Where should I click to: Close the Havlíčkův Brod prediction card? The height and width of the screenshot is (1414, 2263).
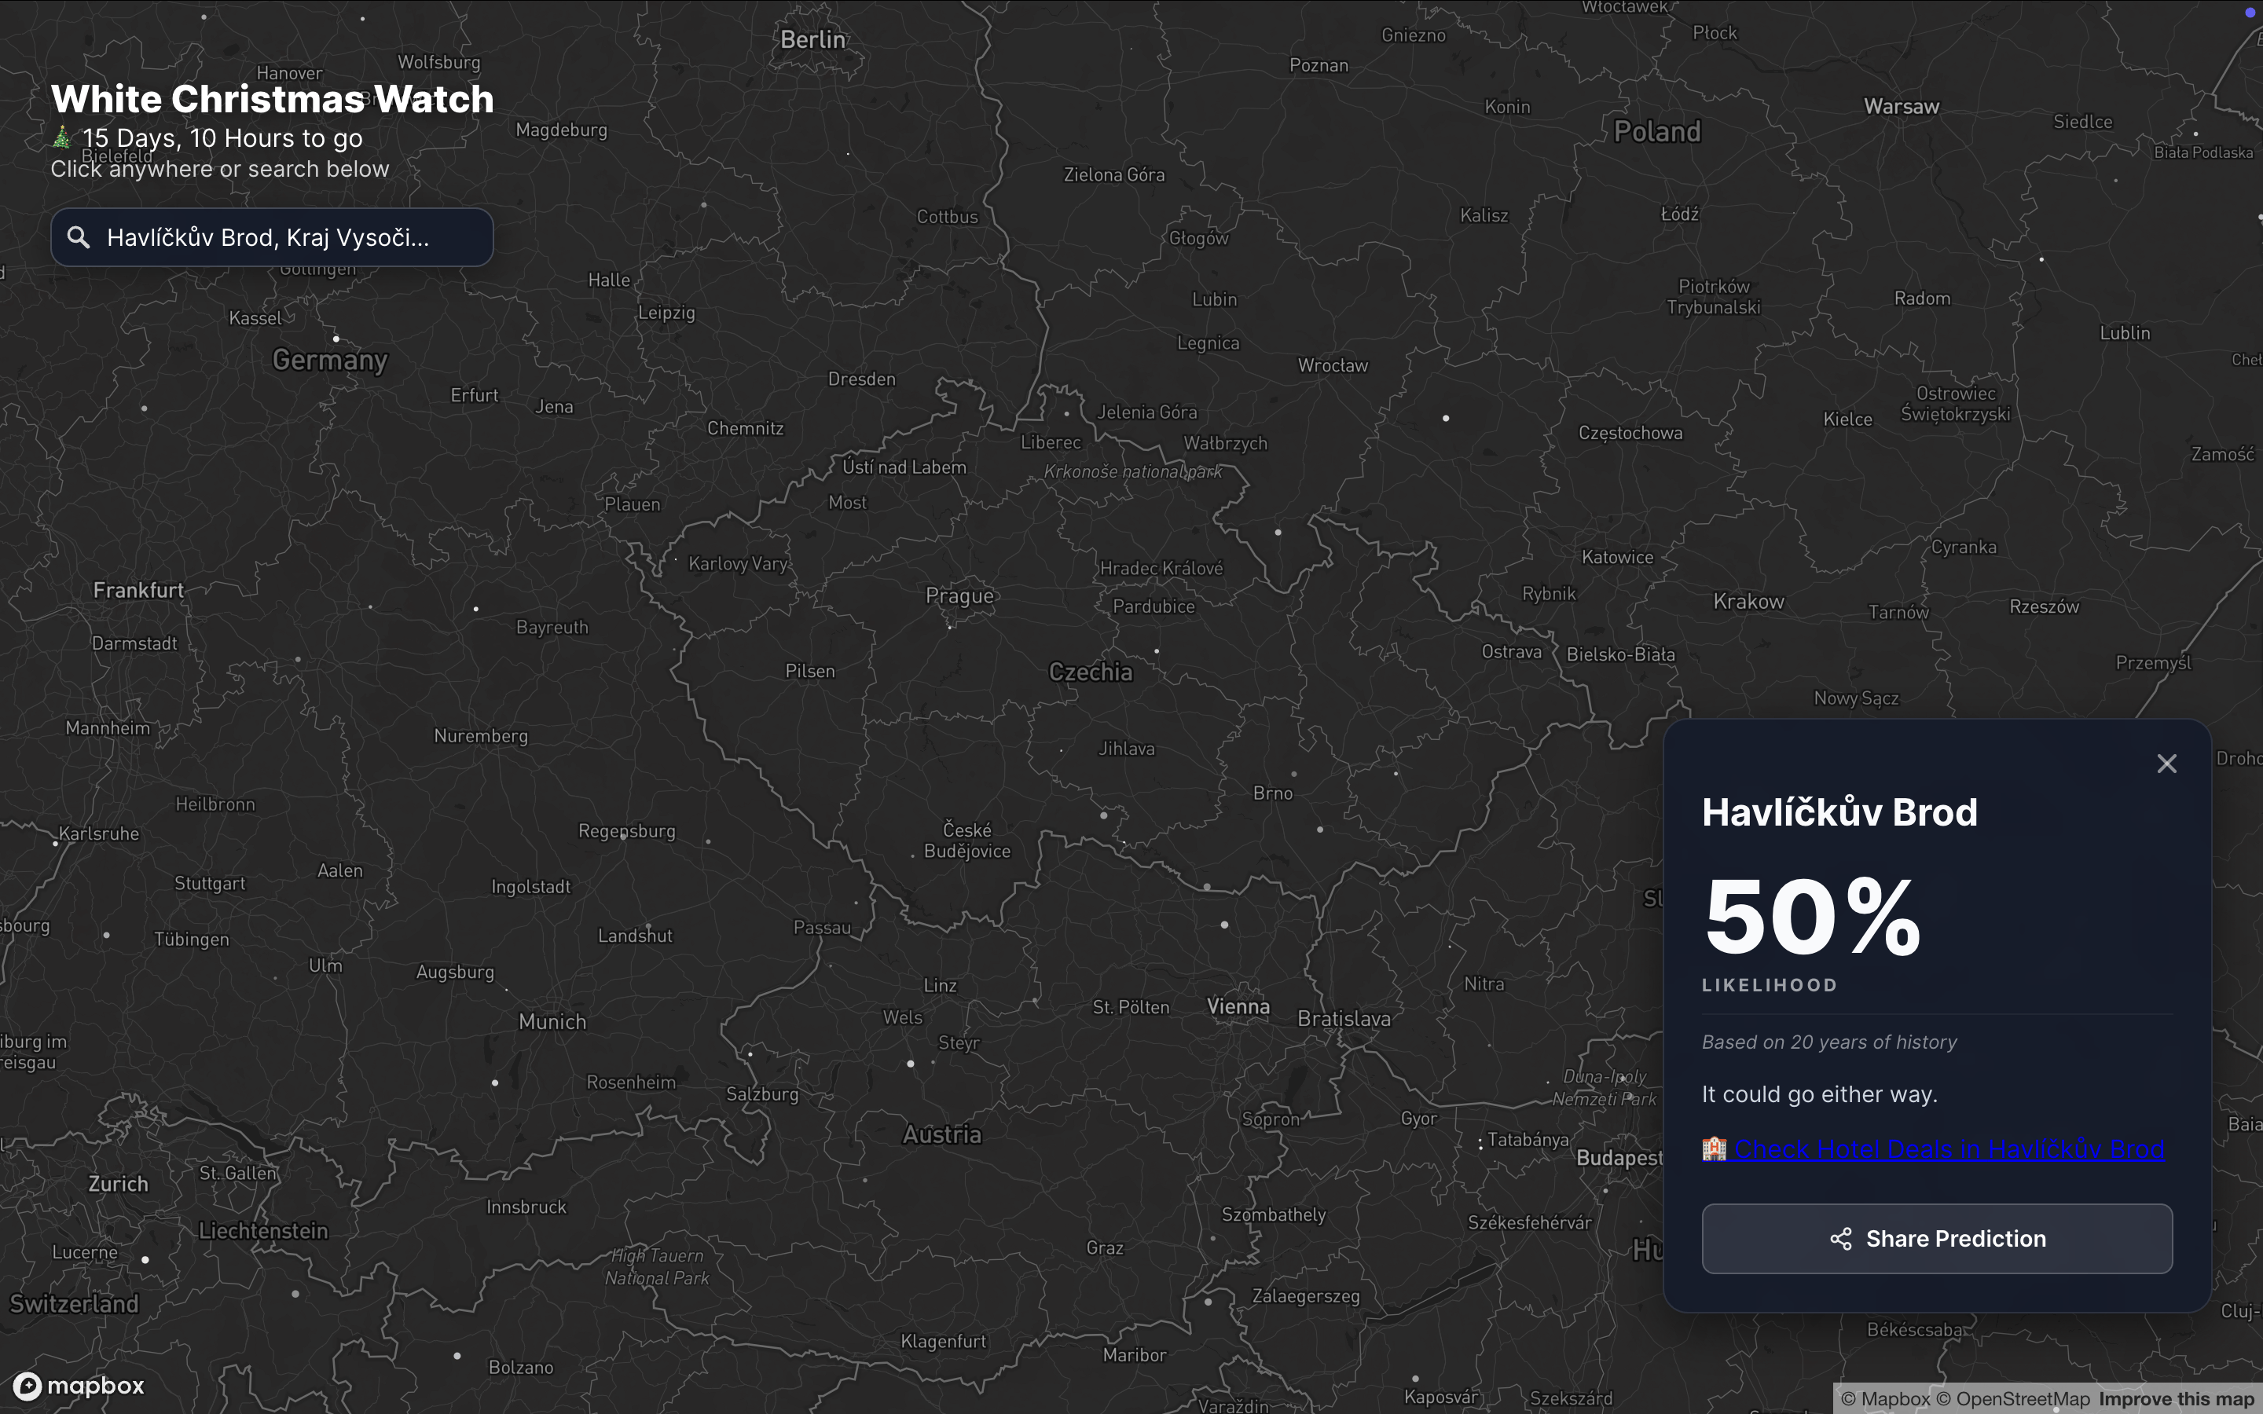click(2166, 764)
